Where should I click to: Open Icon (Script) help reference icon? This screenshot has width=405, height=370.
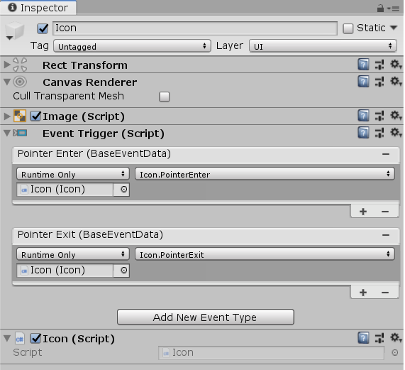(x=363, y=338)
